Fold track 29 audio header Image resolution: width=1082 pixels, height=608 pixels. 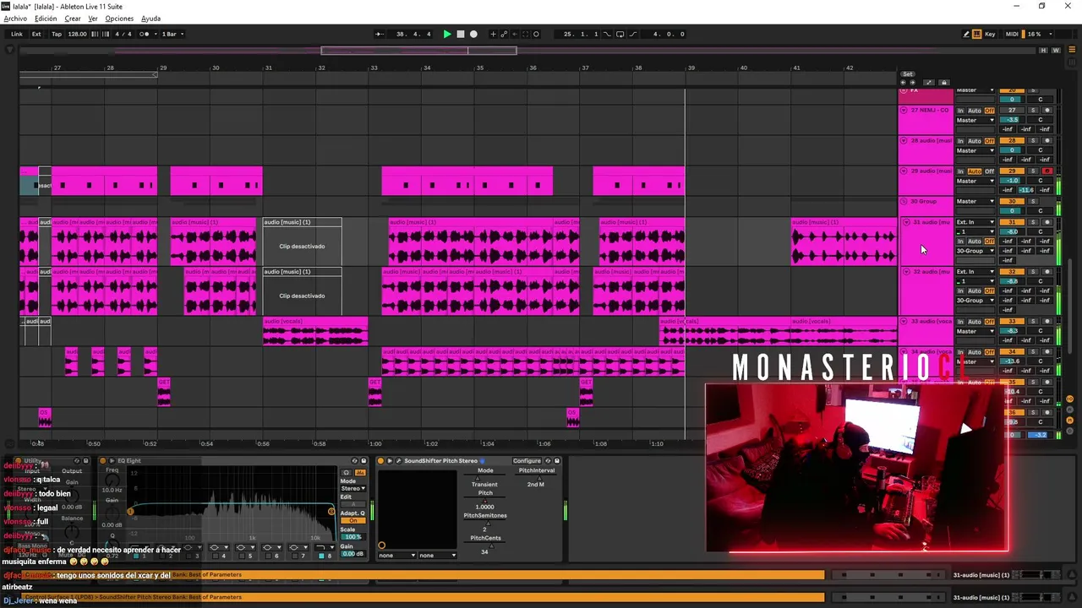[x=904, y=171]
